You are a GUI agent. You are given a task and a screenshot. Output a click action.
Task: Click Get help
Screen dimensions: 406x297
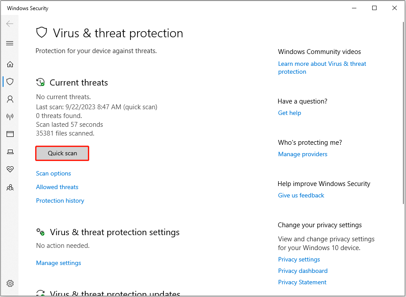(289, 113)
